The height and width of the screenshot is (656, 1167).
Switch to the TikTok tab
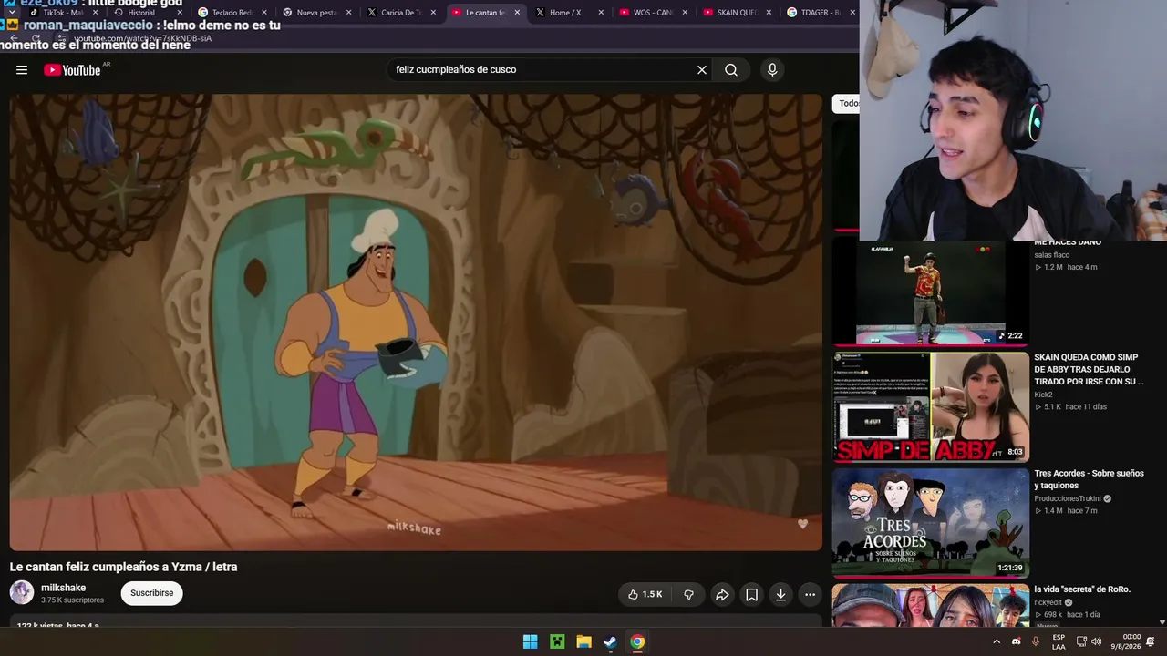click(62, 13)
